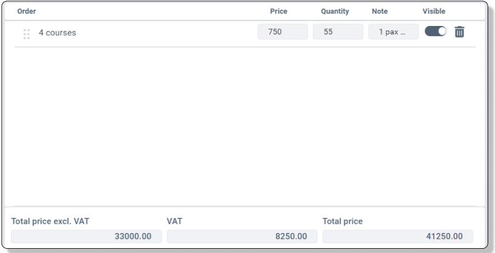The image size is (495, 253).
Task: Click the Price column header
Action: point(278,11)
